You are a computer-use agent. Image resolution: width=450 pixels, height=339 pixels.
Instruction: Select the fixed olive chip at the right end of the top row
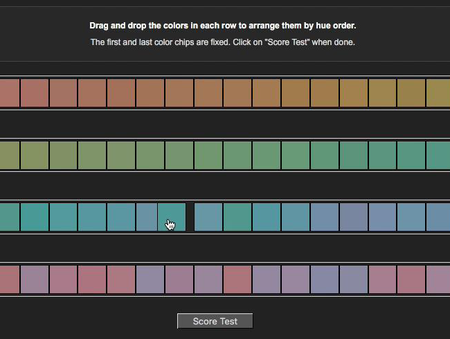click(438, 93)
